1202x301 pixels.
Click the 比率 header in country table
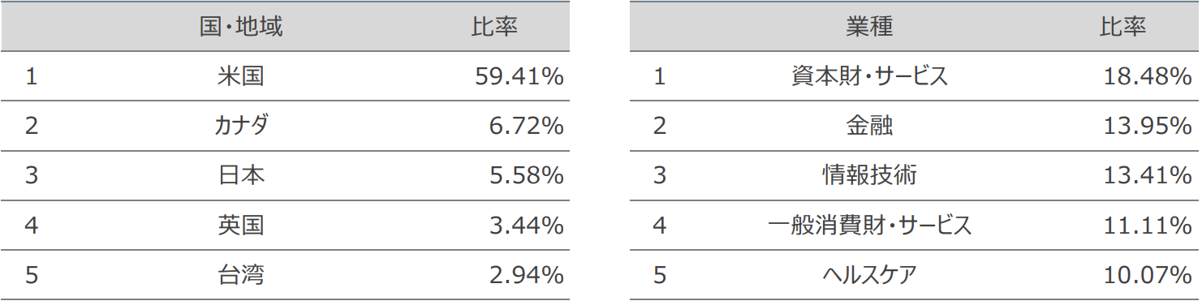494,27
